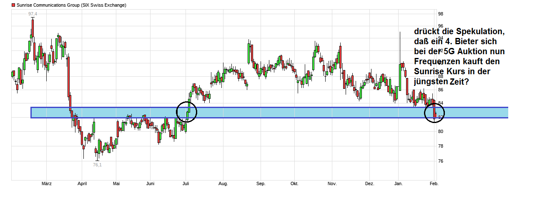This screenshot has width=542, height=221.
Task: Click the 'Dez.' month label
Action: coord(369,183)
